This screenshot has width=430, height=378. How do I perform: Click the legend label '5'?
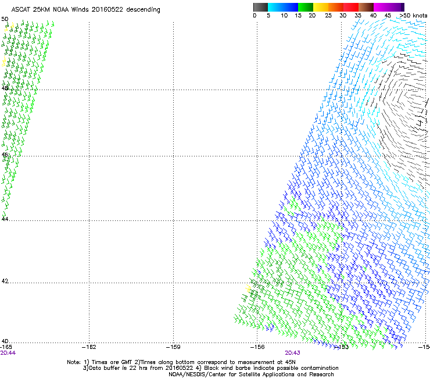[x=268, y=16]
